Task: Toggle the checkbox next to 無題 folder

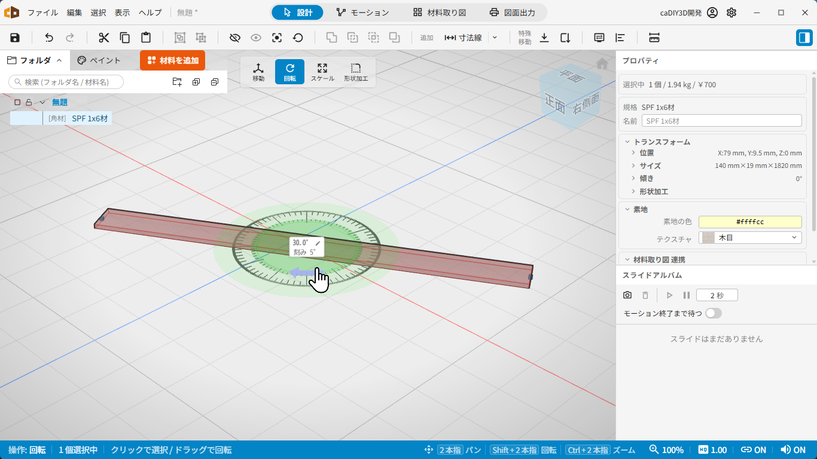Action: pyautogui.click(x=17, y=102)
